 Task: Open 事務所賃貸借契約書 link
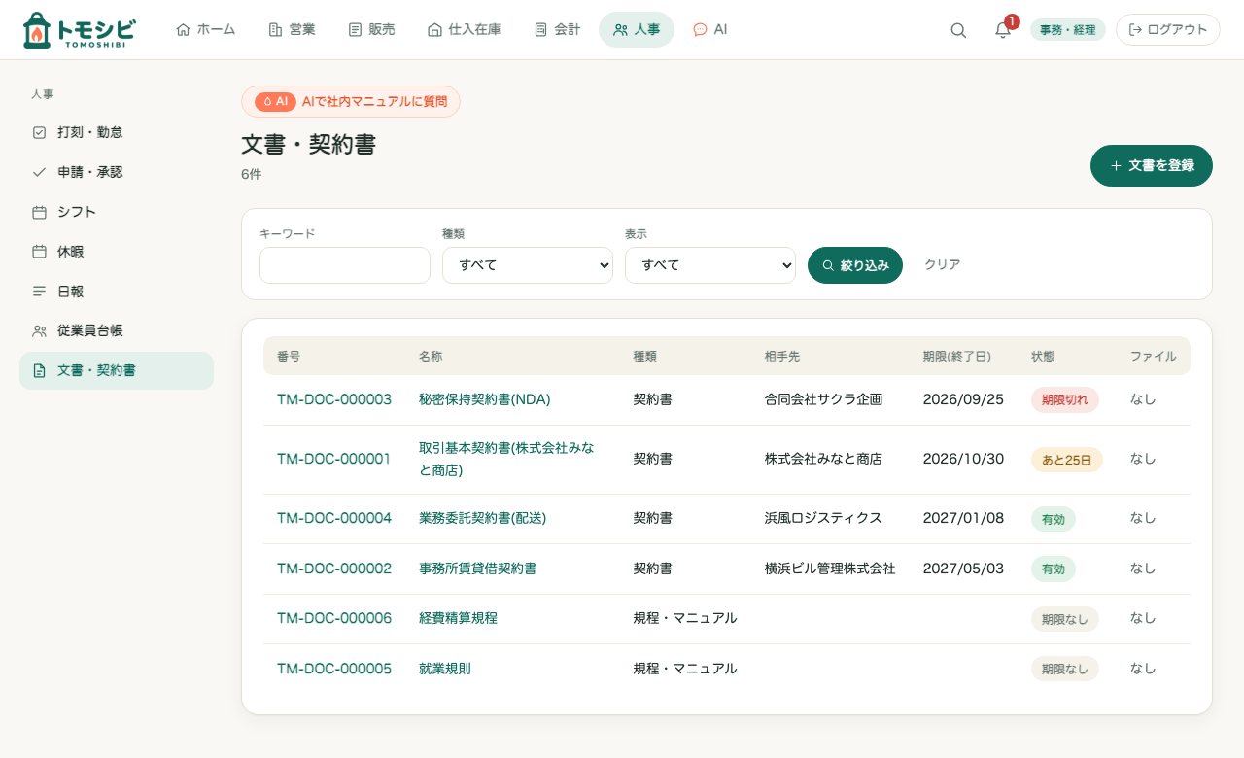477,568
